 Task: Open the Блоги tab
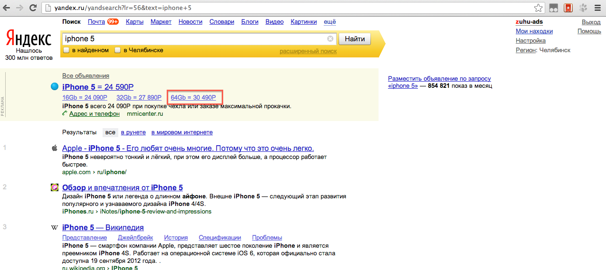pyautogui.click(x=250, y=22)
